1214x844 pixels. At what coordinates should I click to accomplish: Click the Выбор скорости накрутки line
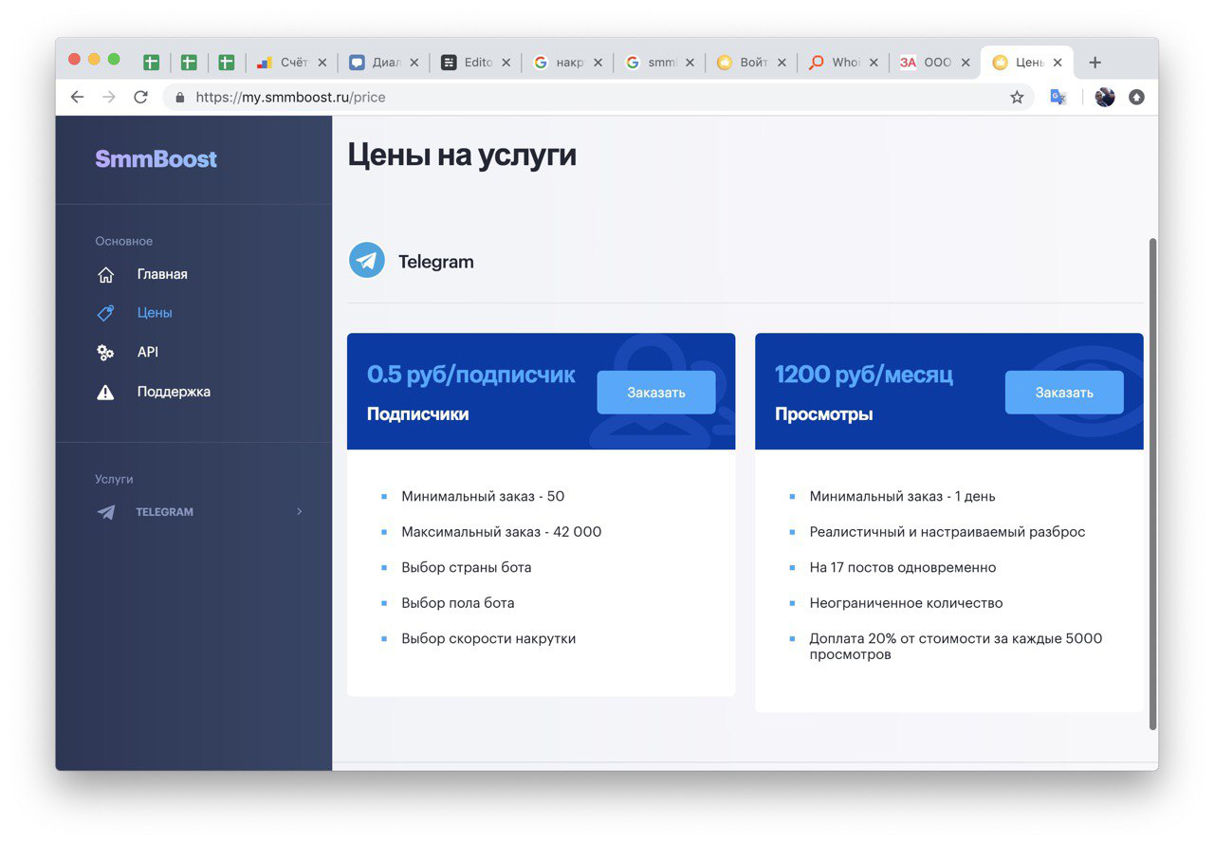click(x=488, y=638)
